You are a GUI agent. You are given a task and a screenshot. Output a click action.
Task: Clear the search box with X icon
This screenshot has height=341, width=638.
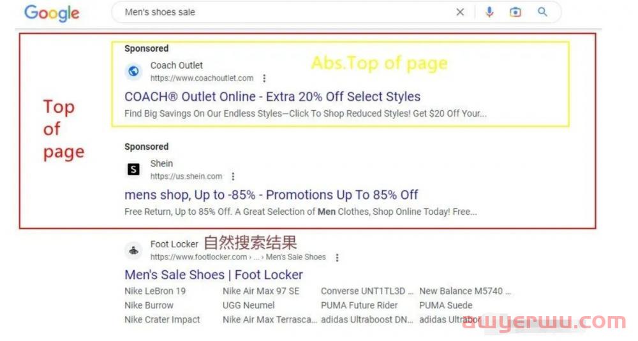point(460,12)
